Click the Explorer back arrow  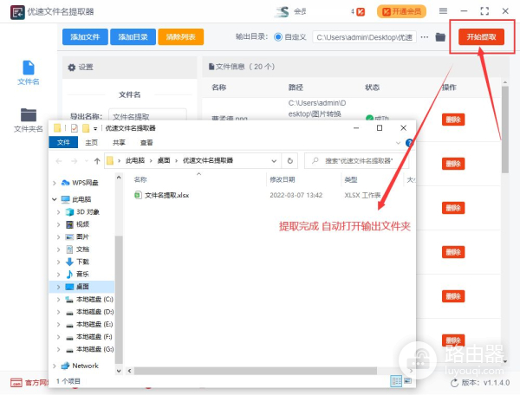point(59,161)
